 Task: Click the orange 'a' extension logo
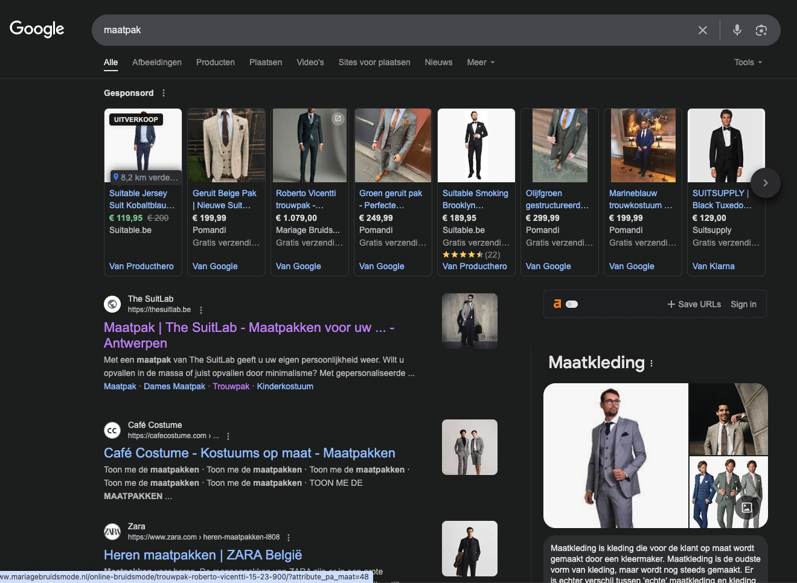coord(557,304)
